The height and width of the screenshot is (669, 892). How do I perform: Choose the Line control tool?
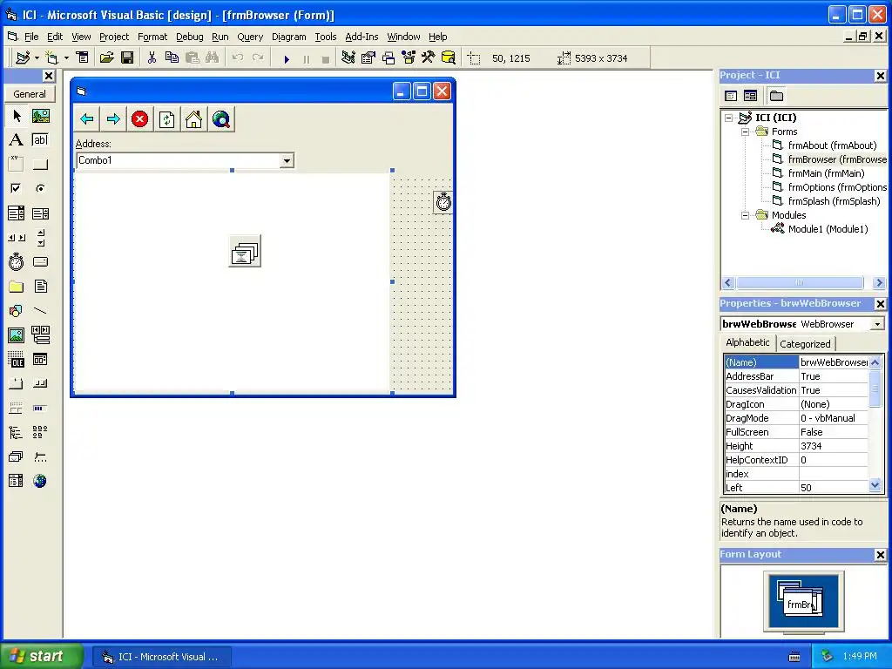[40, 311]
